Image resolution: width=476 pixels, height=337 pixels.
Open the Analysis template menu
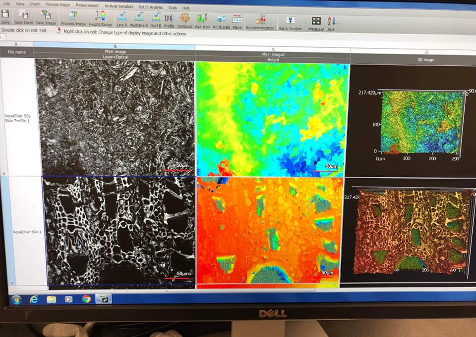119,7
